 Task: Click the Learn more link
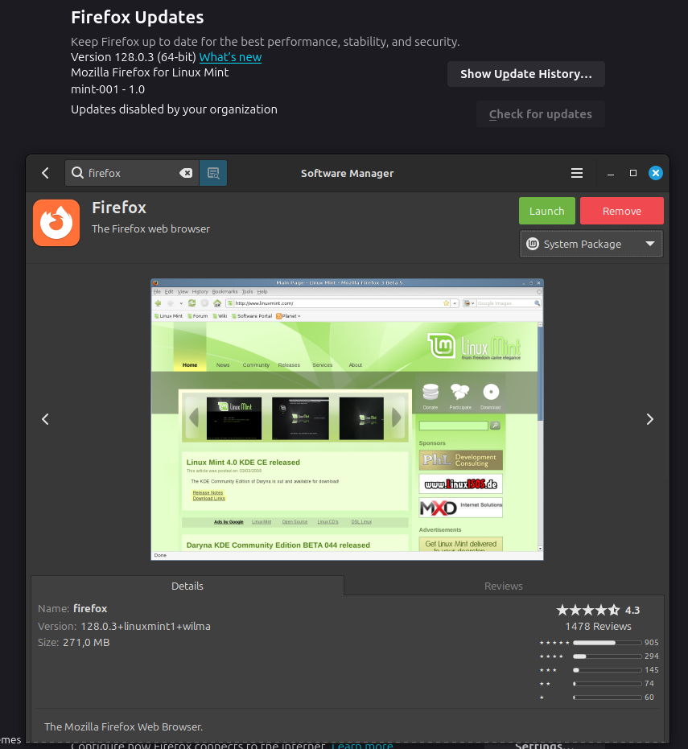(x=362, y=745)
